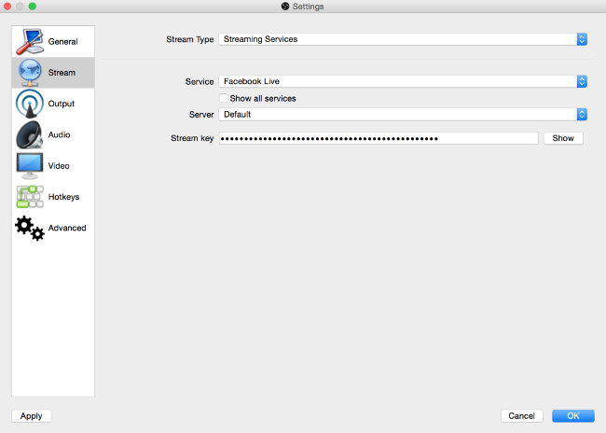
Task: Switch to Output settings label
Action: (x=61, y=104)
